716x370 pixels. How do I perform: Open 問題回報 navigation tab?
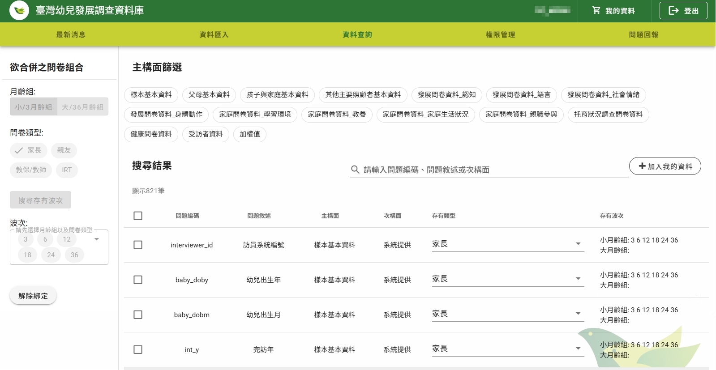tap(643, 35)
